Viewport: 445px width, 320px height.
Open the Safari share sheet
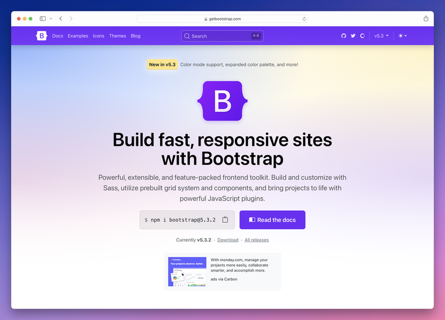pos(425,18)
